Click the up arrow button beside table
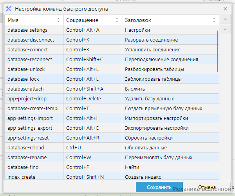Image resolution: width=235 pixels, height=196 pixels. (x=225, y=19)
